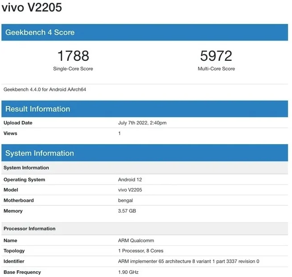The width and height of the screenshot is (292, 277).
Task: Click the 'Memory' row label
Action: tap(13, 211)
